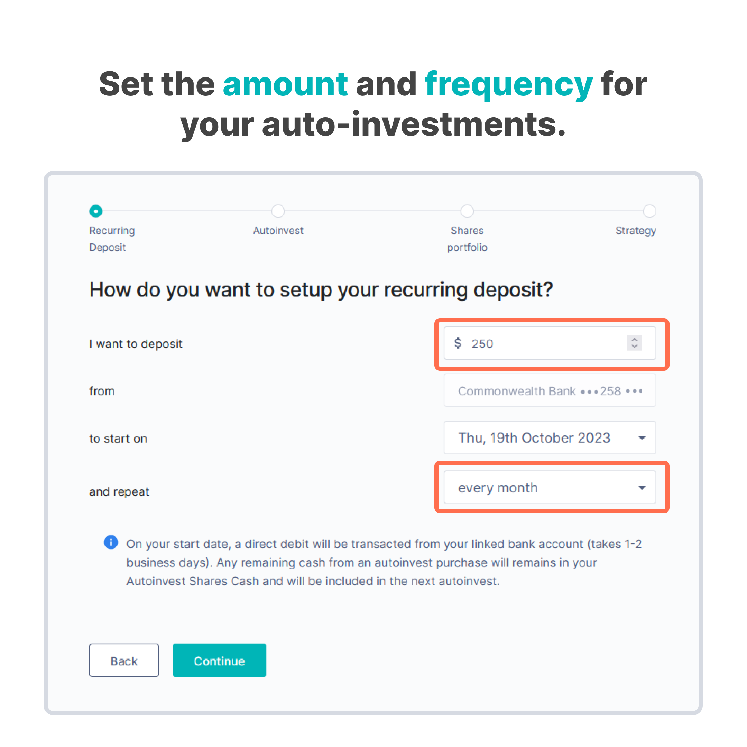This screenshot has width=747, height=747.
Task: Select the Shares portfolio step circle
Action: [467, 211]
